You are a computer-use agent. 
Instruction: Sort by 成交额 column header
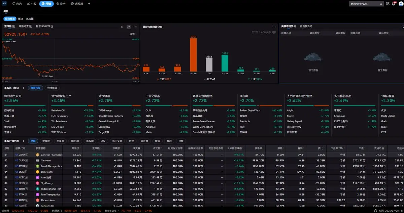(x=158, y=148)
